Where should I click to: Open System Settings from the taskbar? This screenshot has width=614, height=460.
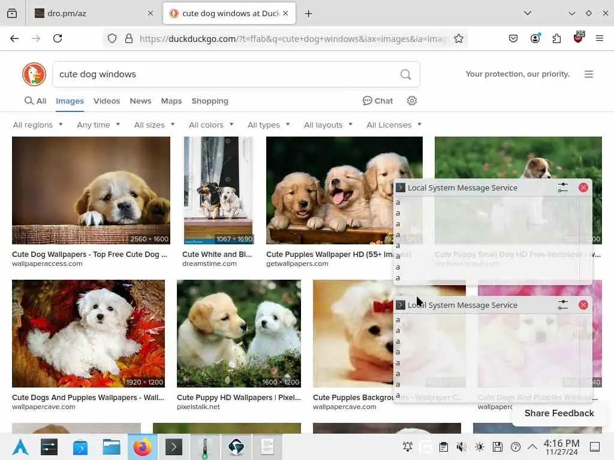[49, 447]
